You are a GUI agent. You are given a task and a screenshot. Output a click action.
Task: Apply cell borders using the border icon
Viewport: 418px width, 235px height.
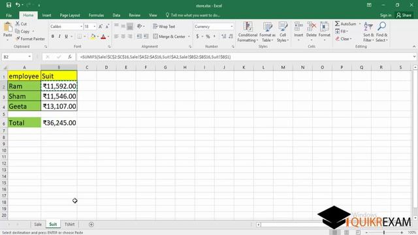click(80, 37)
